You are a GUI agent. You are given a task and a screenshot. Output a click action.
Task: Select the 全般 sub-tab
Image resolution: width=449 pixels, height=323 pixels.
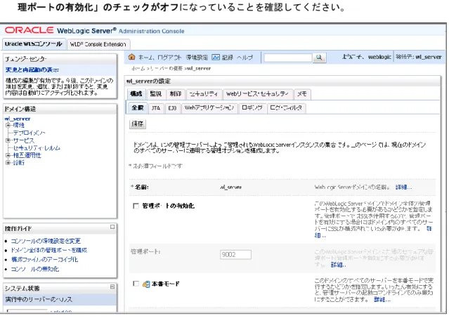(138, 108)
